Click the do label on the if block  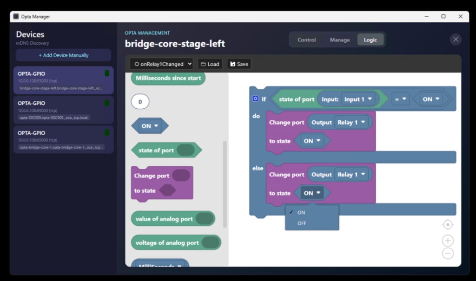[256, 116]
